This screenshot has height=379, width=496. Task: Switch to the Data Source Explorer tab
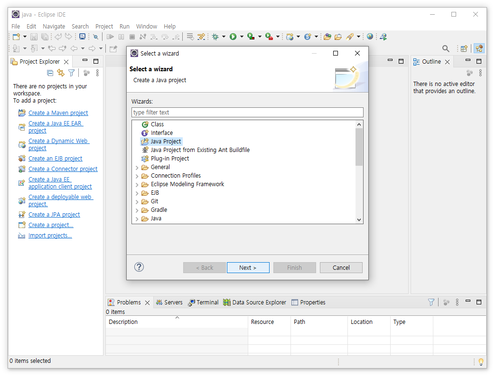pyautogui.click(x=254, y=303)
